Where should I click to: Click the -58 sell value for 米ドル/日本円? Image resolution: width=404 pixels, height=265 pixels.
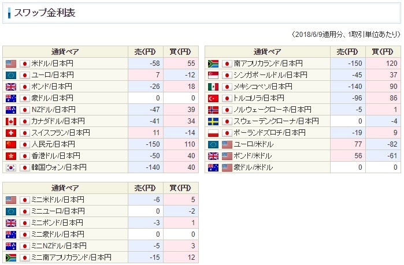point(154,64)
